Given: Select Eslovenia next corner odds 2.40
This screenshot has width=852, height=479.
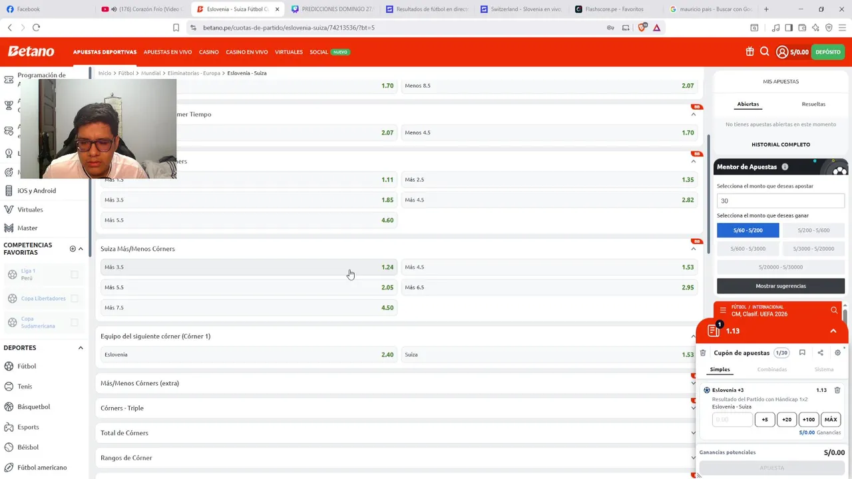Looking at the screenshot, I should [x=249, y=355].
